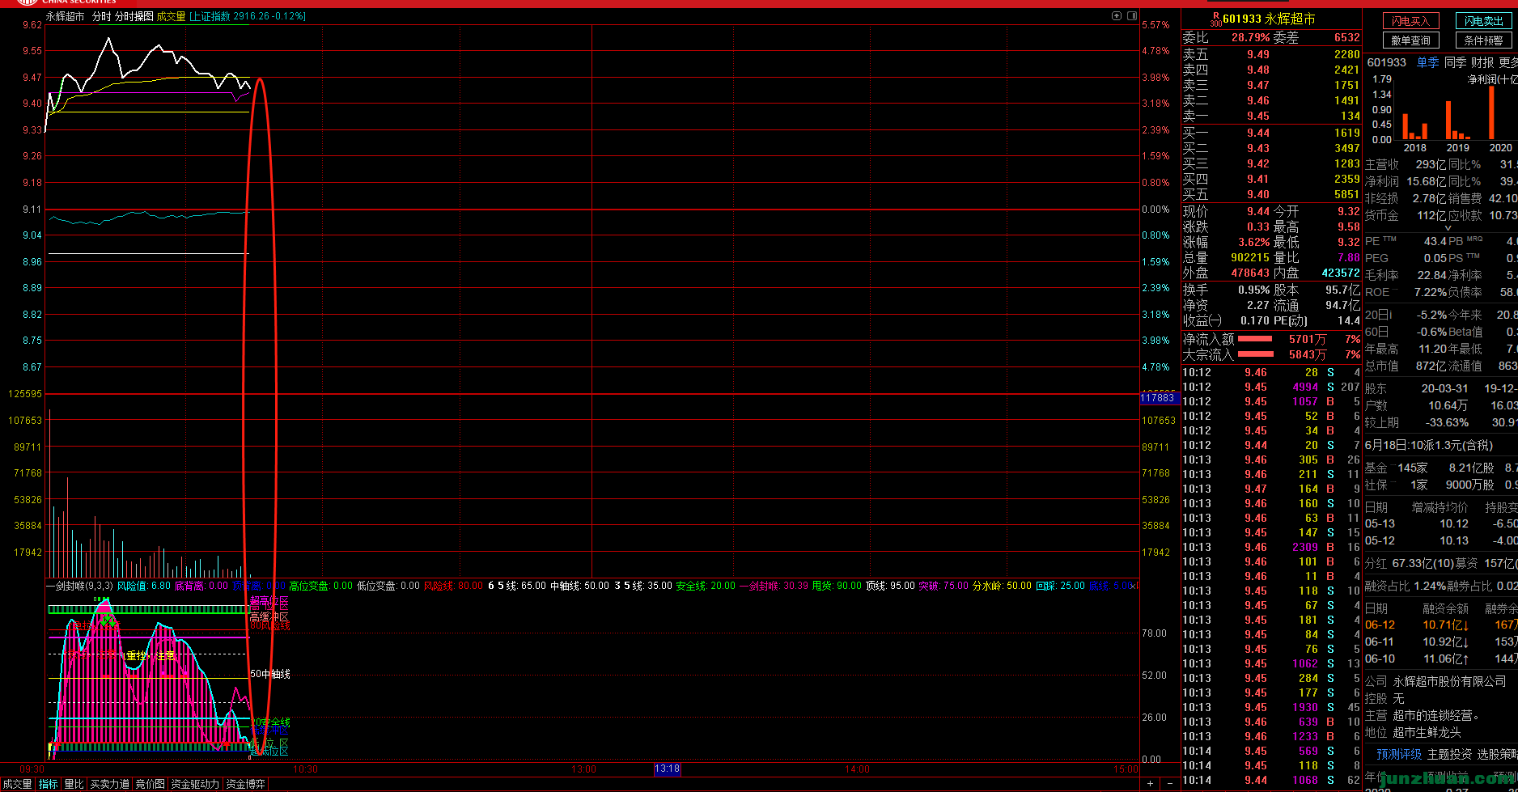This screenshot has width=1518, height=792.
Task: Click the trade tick with volume 4994
Action: coord(1270,387)
